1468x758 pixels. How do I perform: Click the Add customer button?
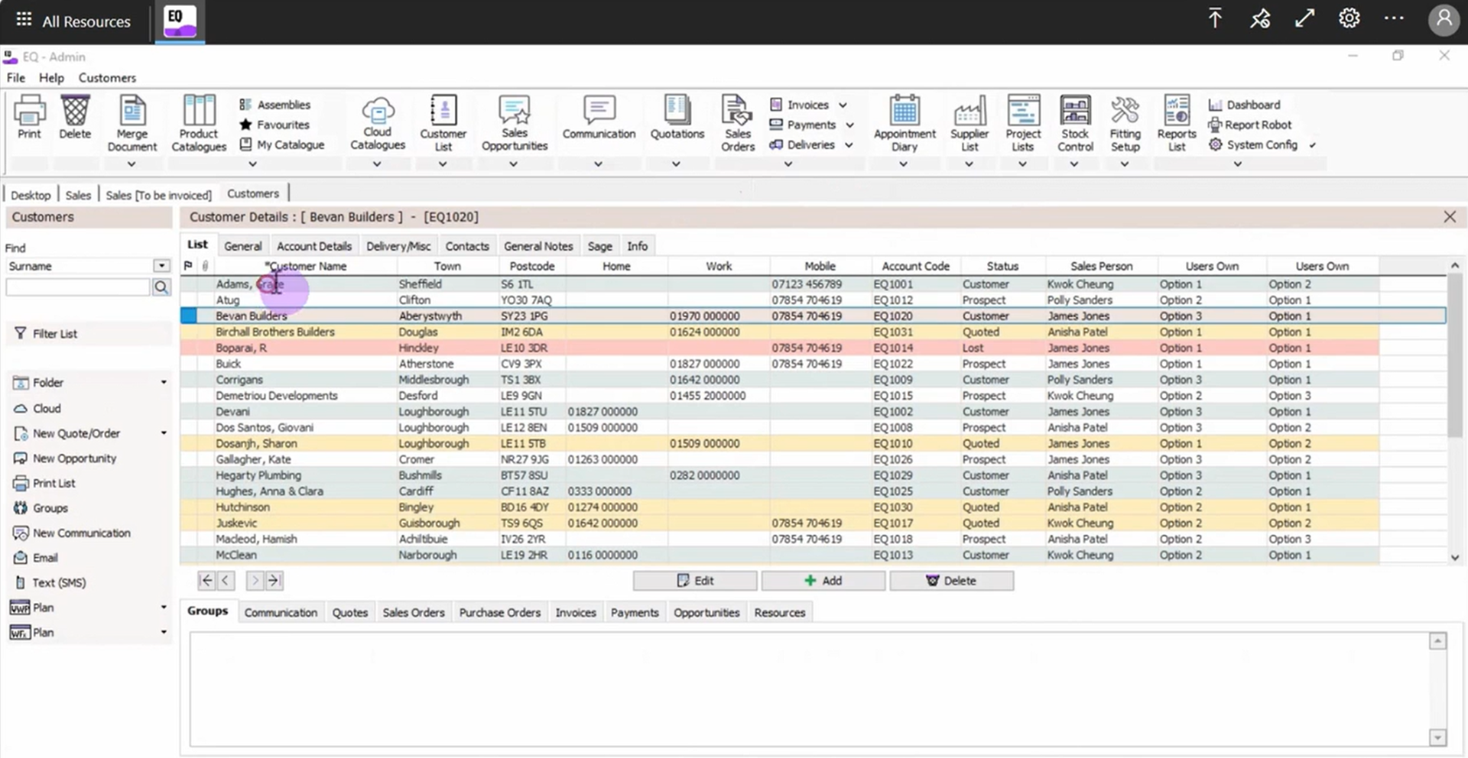coord(823,581)
